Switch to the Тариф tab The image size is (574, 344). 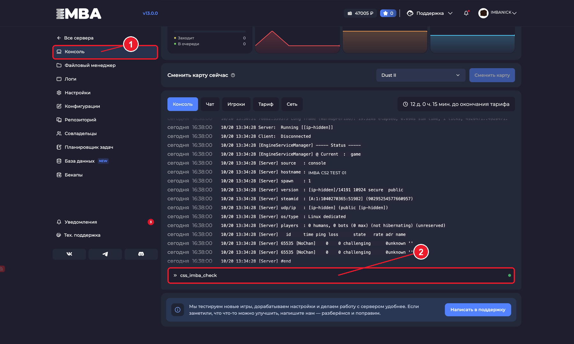pos(266,104)
